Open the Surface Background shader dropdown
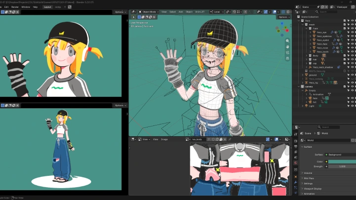Image resolution: width=356 pixels, height=200 pixels. point(341,155)
